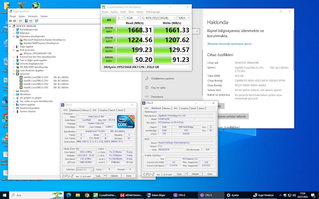Viewport: 319px width, 199px height.
Task: Open File Explorer from the taskbar
Action: click(x=78, y=195)
